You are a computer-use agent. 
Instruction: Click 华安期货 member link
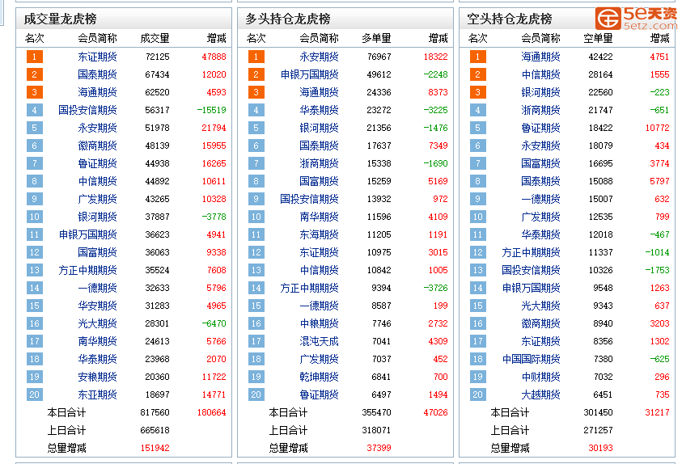97,306
